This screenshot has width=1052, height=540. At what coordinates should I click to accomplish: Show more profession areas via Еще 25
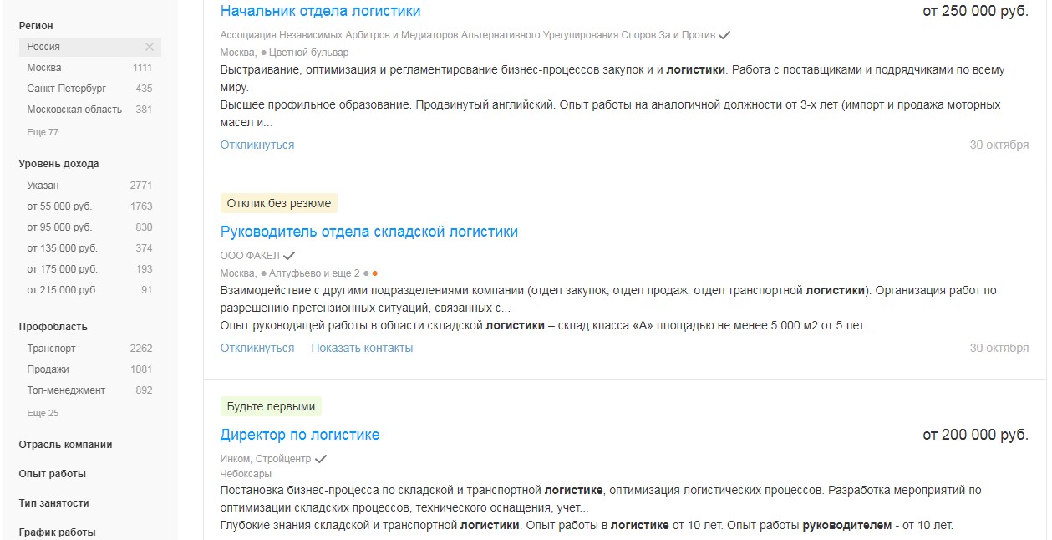[x=43, y=413]
